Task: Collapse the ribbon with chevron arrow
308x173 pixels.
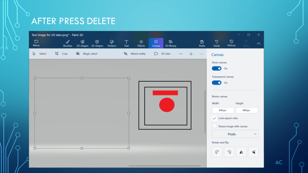Action: [258, 44]
